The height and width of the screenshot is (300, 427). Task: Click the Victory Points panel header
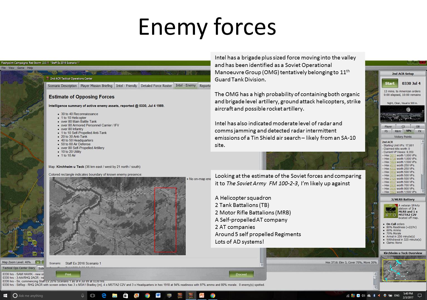click(403, 137)
